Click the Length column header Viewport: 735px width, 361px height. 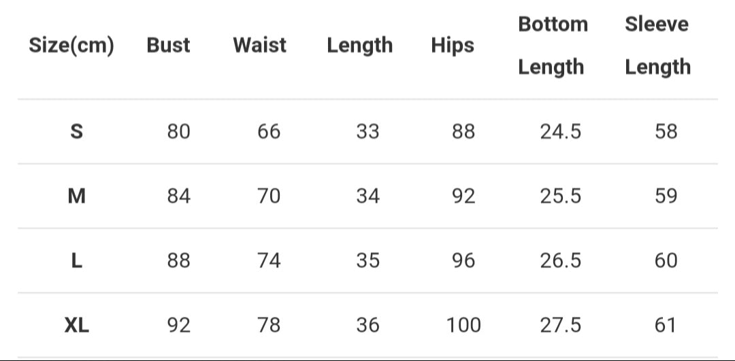(x=359, y=46)
